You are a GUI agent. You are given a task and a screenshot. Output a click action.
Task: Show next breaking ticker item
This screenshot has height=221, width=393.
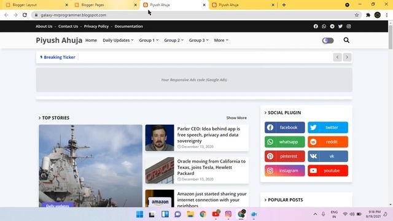pos(347,57)
